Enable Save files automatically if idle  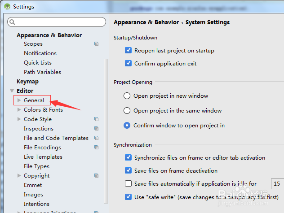[129, 183]
